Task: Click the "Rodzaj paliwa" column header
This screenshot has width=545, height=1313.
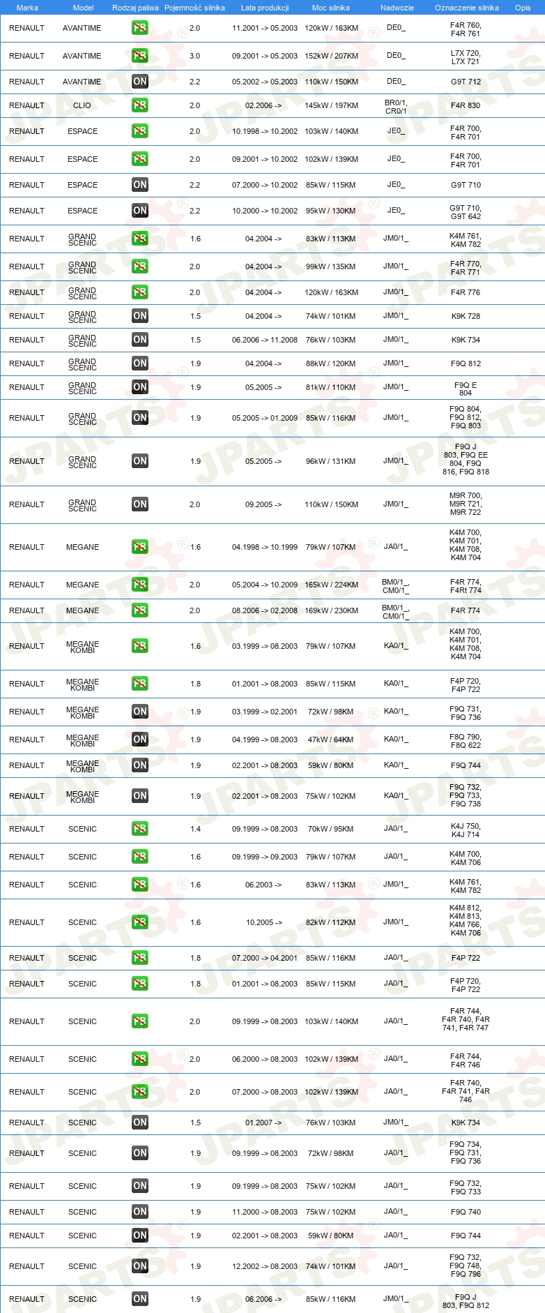Action: pyautogui.click(x=135, y=8)
